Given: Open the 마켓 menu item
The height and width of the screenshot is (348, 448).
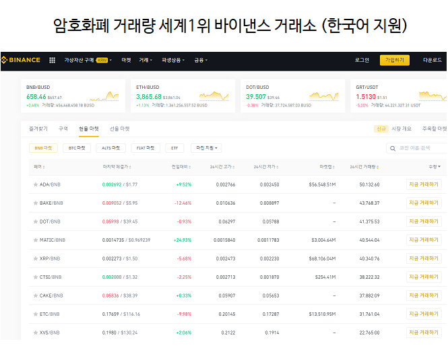Looking at the screenshot, I should [x=126, y=60].
